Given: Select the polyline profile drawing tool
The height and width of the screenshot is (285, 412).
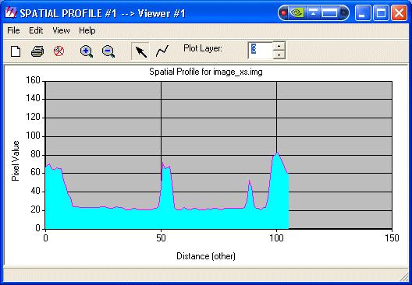Looking at the screenshot, I should tap(162, 51).
